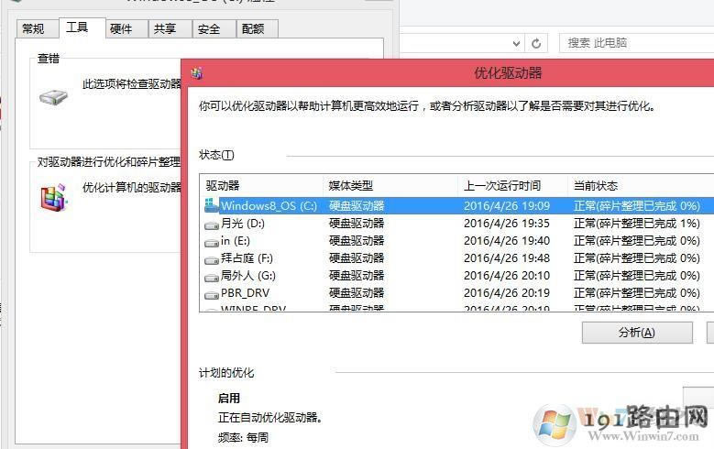Select the 月光 (D:) drive row

(x=457, y=224)
